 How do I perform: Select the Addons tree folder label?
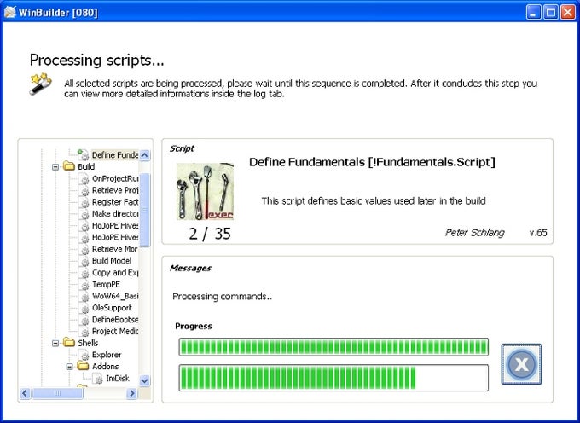[x=106, y=367]
